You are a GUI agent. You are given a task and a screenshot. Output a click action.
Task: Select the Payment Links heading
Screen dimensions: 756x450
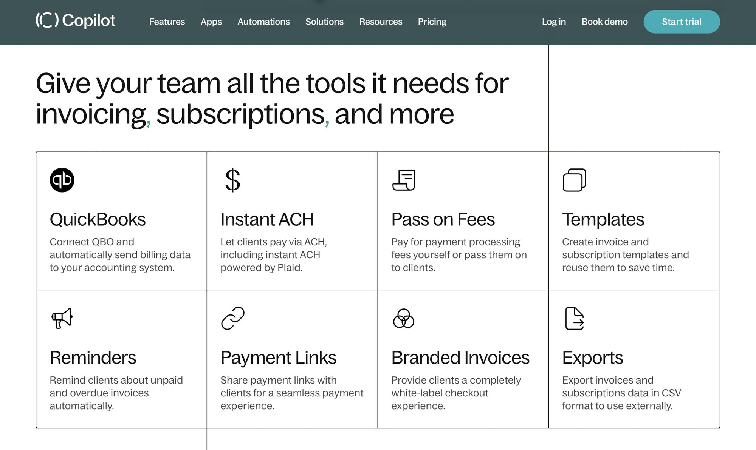coord(278,358)
